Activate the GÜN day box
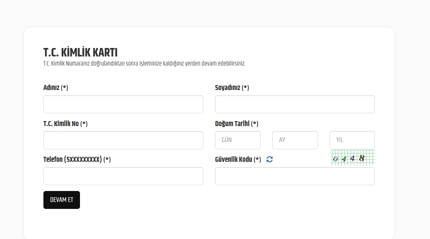Image resolution: width=430 pixels, height=239 pixels. click(x=238, y=140)
